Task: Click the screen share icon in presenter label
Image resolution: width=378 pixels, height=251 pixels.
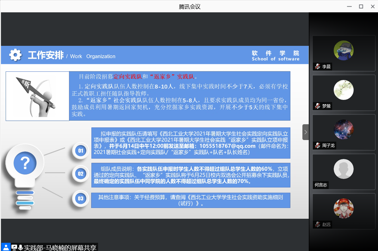Action: pyautogui.click(x=14, y=247)
